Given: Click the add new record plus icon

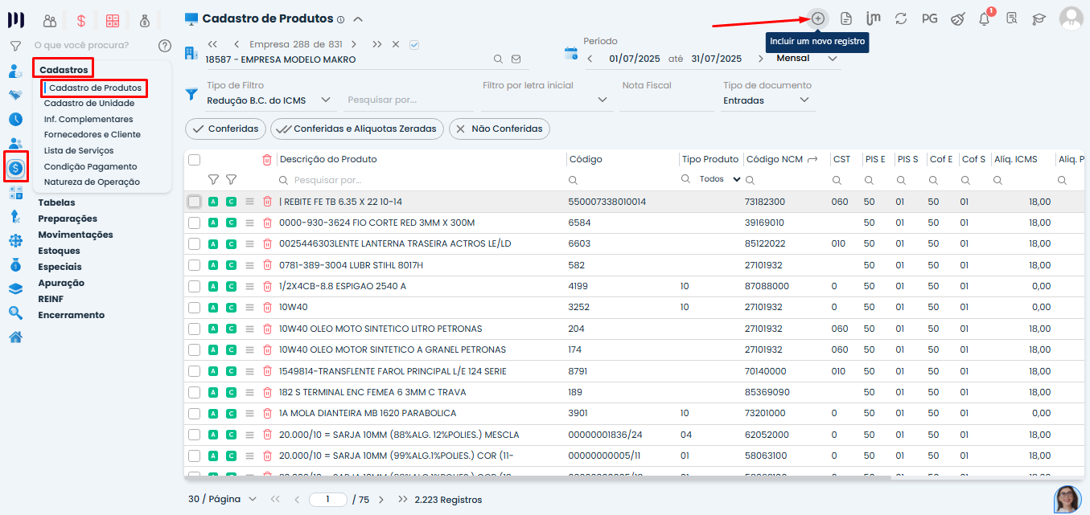Looking at the screenshot, I should pos(818,18).
